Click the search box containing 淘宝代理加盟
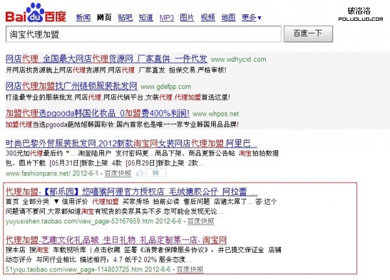The height and width of the screenshot is (280, 390). (x=143, y=34)
